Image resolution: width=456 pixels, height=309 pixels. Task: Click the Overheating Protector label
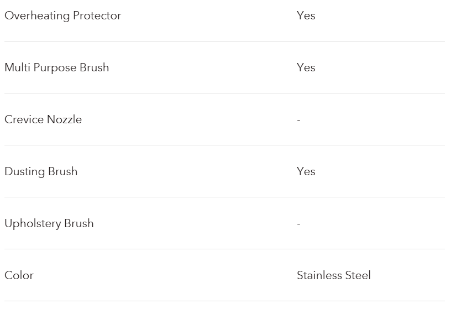tap(62, 15)
